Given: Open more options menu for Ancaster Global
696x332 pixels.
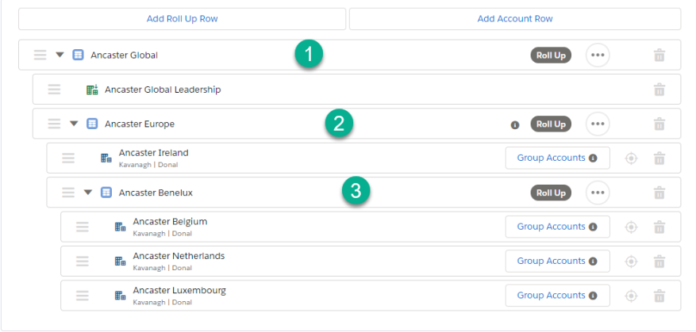Looking at the screenshot, I should click(x=598, y=55).
